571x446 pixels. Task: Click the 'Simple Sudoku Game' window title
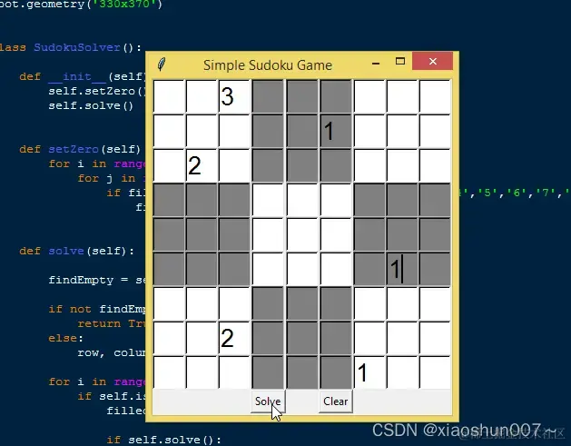268,65
